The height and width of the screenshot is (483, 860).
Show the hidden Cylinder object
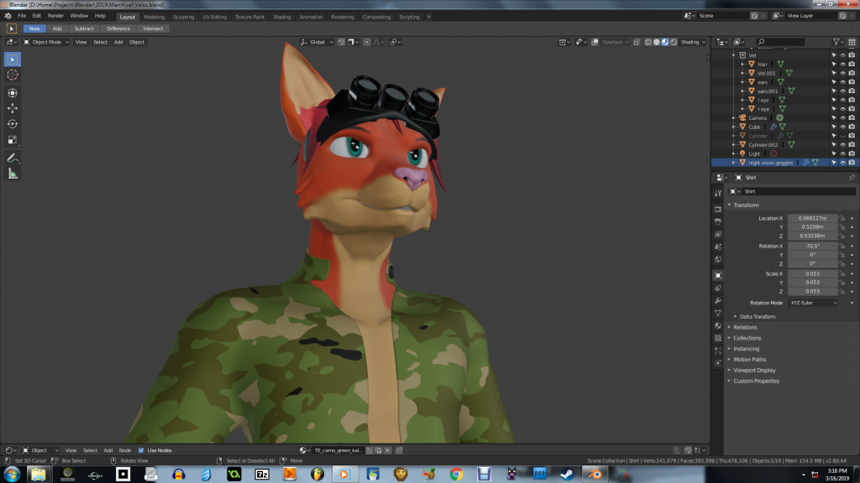pos(842,136)
